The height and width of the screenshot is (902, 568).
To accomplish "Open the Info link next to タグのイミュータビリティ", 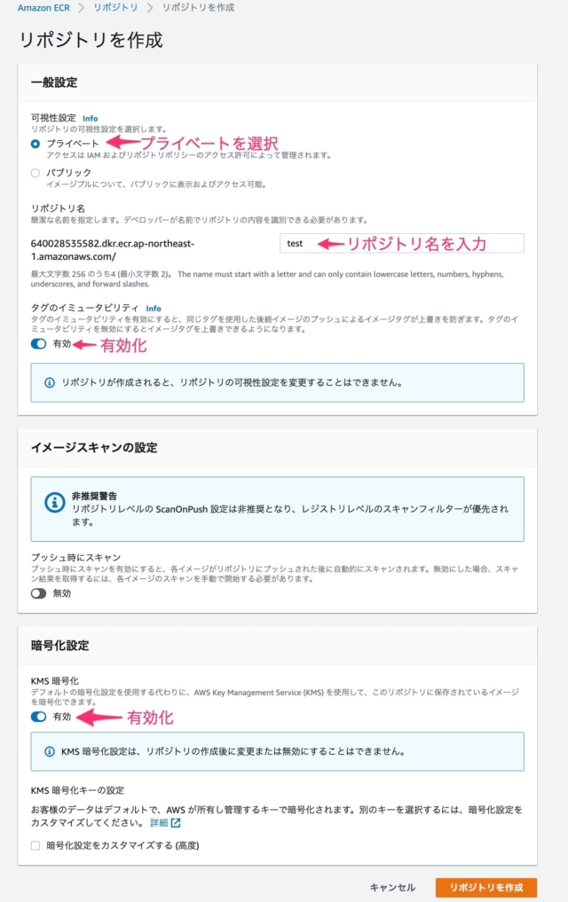I will coord(153,309).
